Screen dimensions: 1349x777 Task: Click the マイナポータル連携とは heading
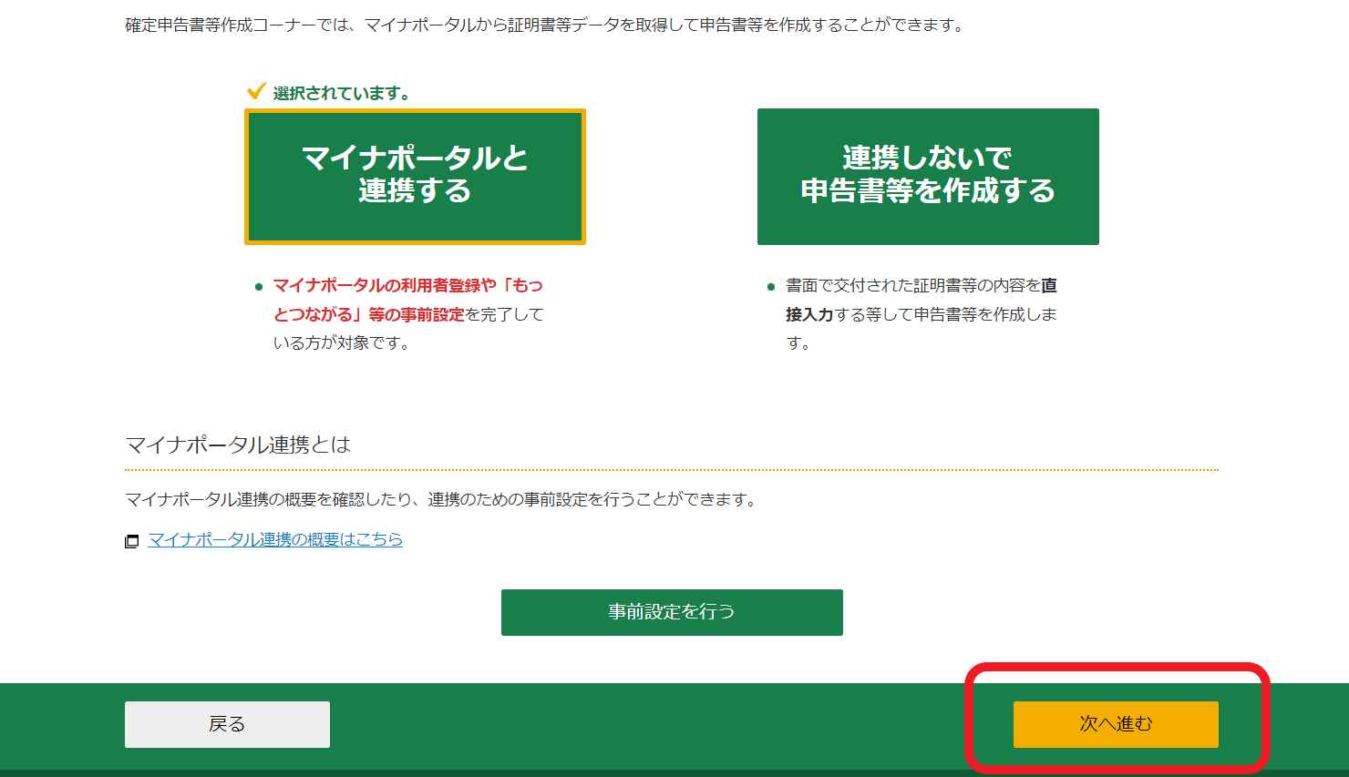pyautogui.click(x=238, y=445)
